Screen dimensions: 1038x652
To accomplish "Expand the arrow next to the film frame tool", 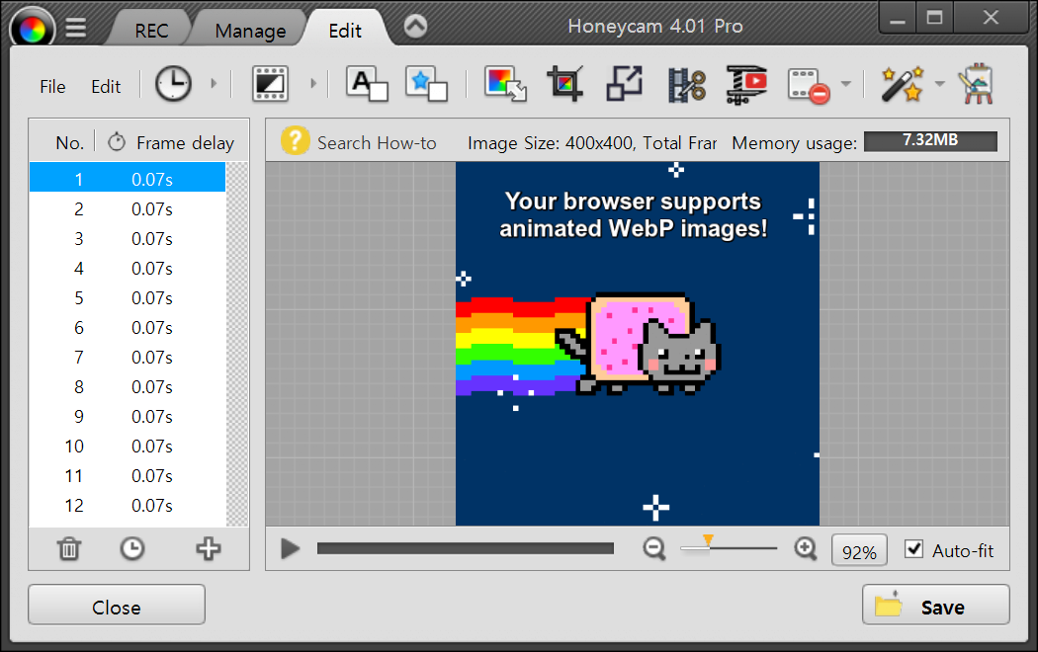I will click(x=313, y=84).
